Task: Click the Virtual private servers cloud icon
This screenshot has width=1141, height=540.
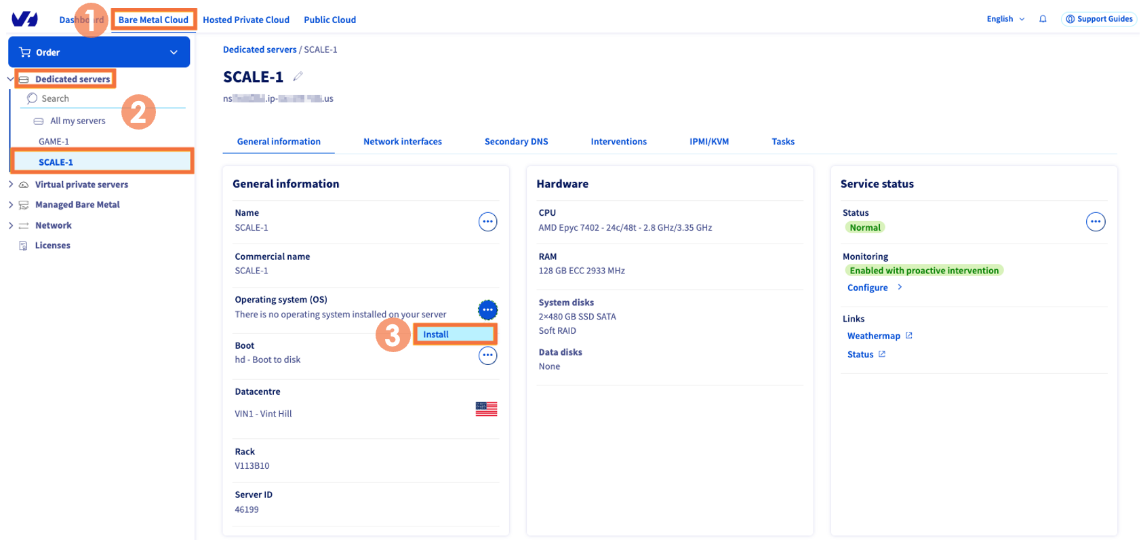Action: pyautogui.click(x=24, y=185)
